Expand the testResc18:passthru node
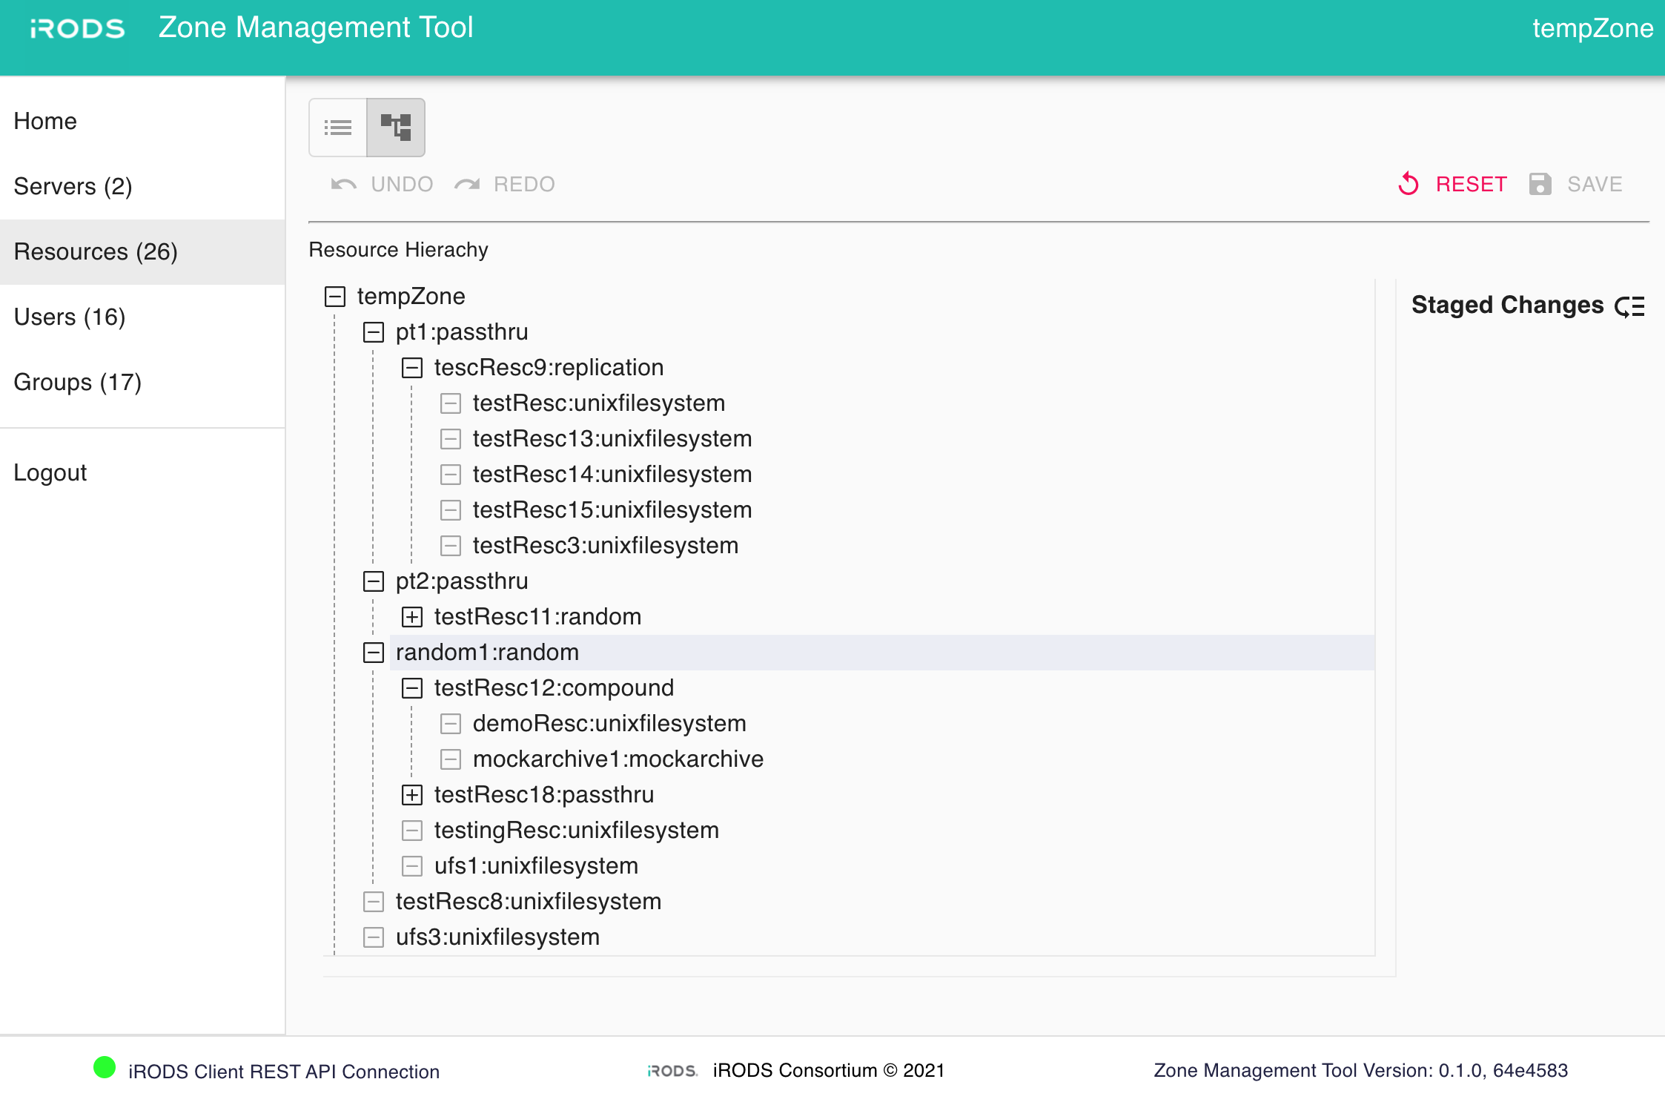This screenshot has width=1665, height=1102. tap(412, 795)
